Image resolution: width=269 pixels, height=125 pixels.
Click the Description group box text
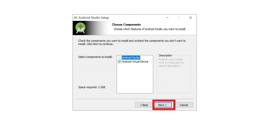point(171,63)
